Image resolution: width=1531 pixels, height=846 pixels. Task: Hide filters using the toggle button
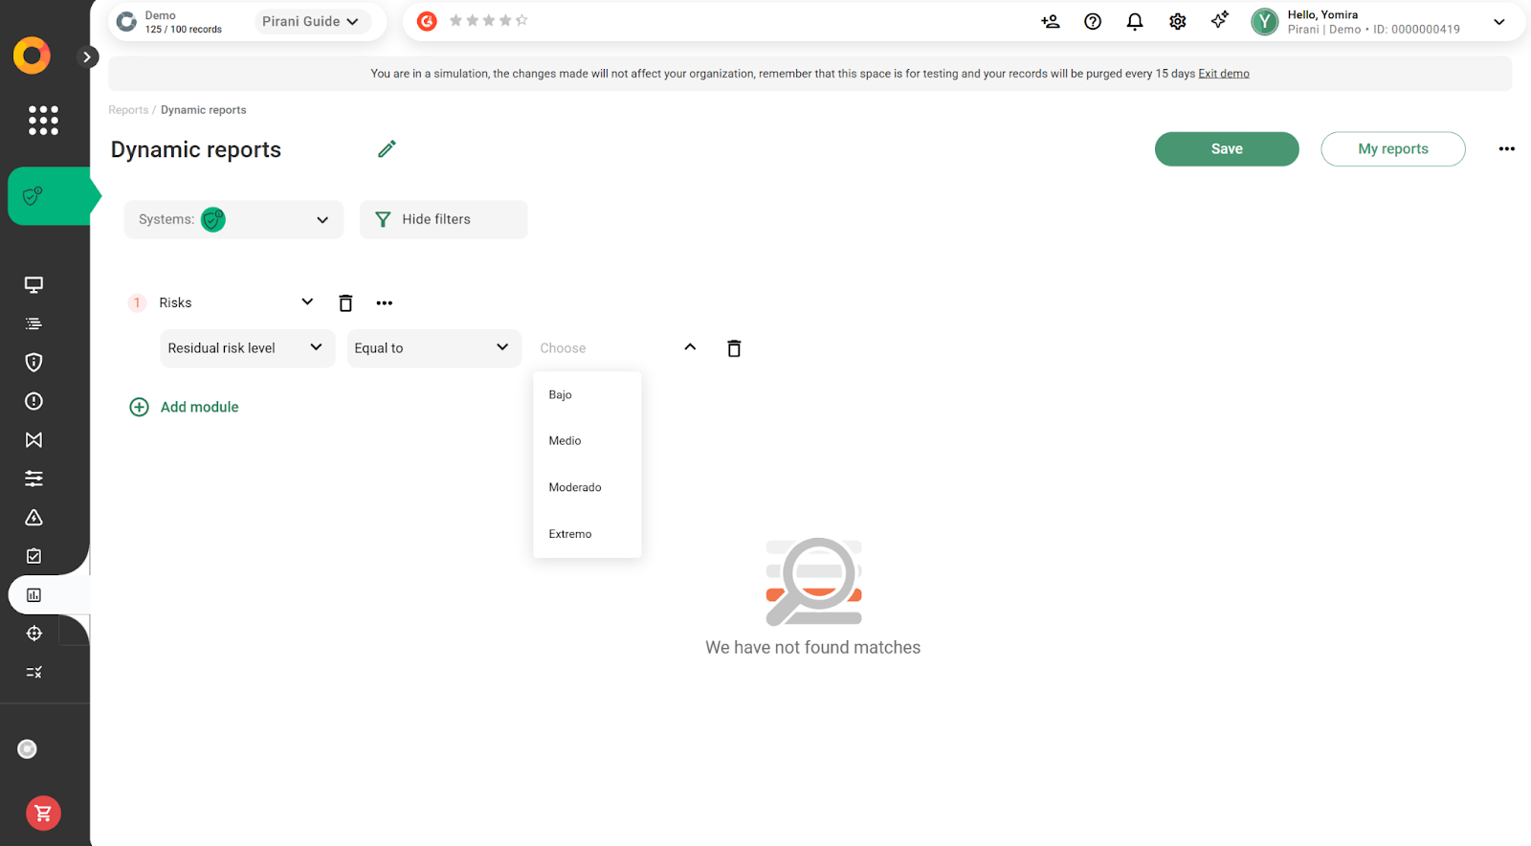443,219
